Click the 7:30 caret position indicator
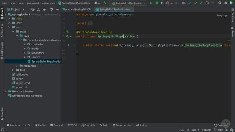The height and width of the screenshot is (132, 235). click(x=181, y=130)
